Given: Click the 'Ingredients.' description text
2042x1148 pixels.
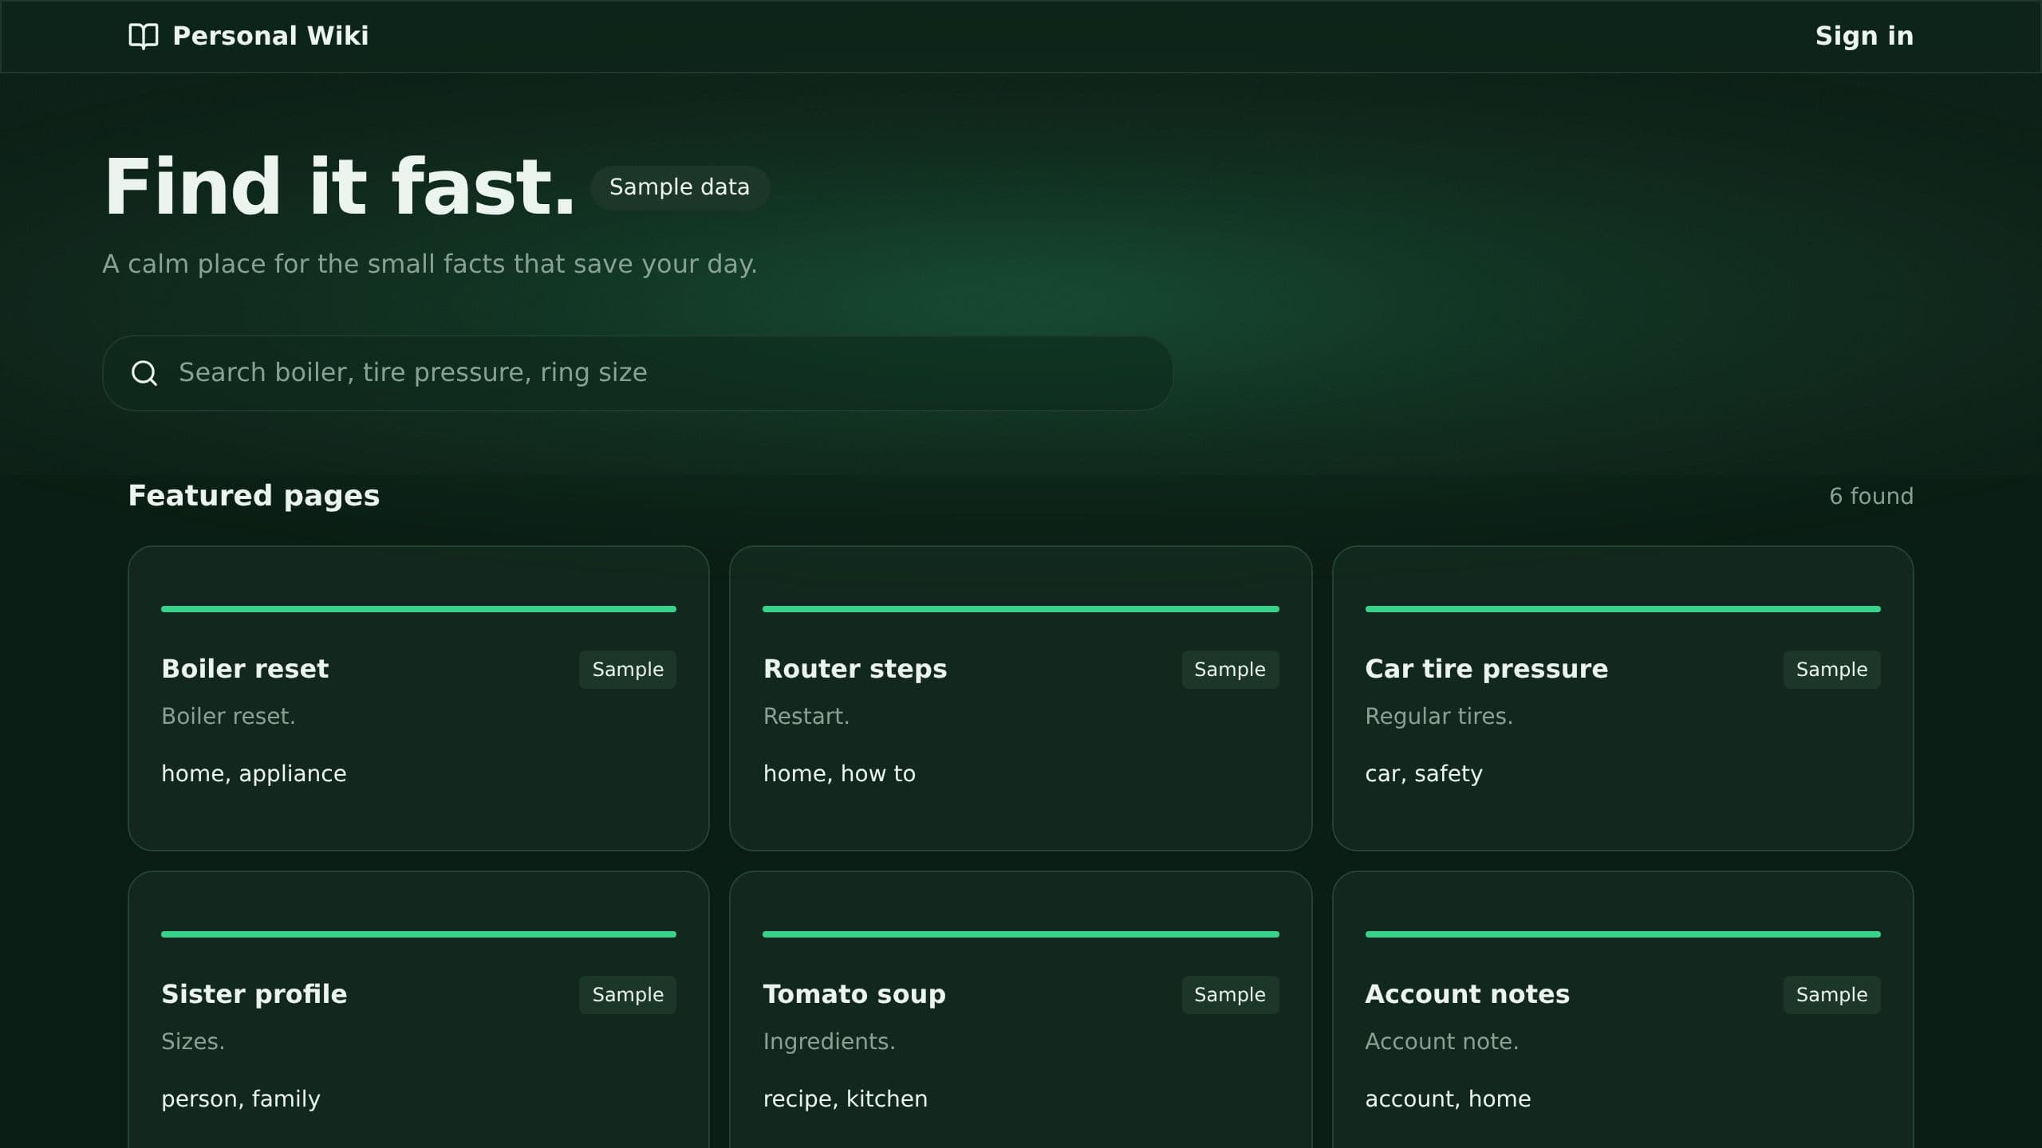Looking at the screenshot, I should [830, 1042].
